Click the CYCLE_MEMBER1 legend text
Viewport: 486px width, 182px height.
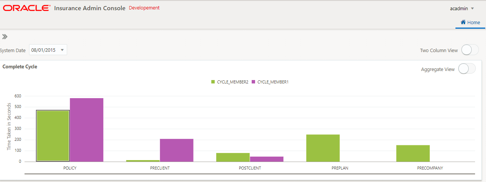[x=273, y=82]
